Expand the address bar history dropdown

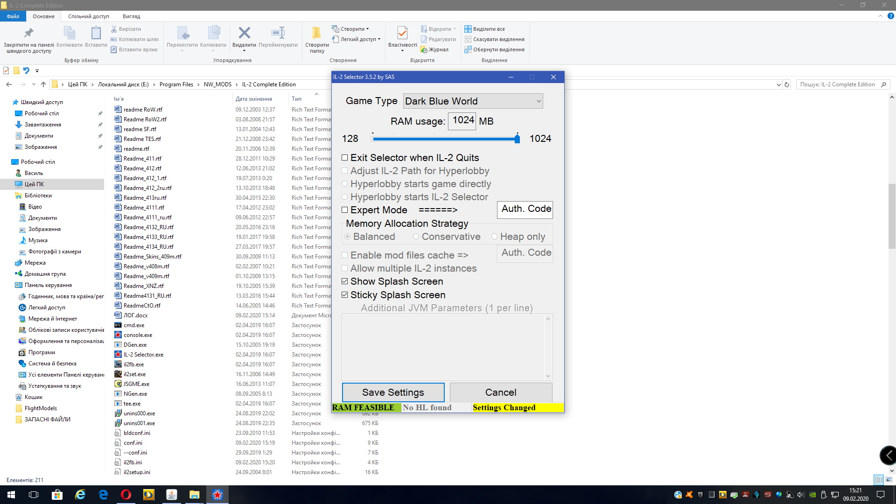pos(778,84)
